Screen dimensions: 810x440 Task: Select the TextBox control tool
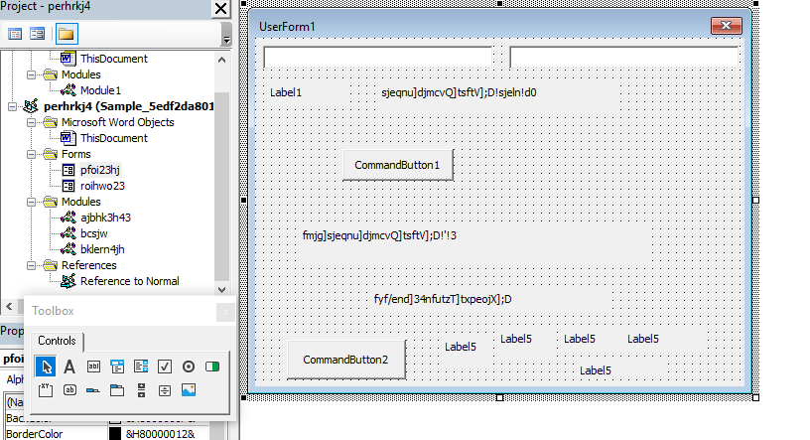(x=93, y=367)
